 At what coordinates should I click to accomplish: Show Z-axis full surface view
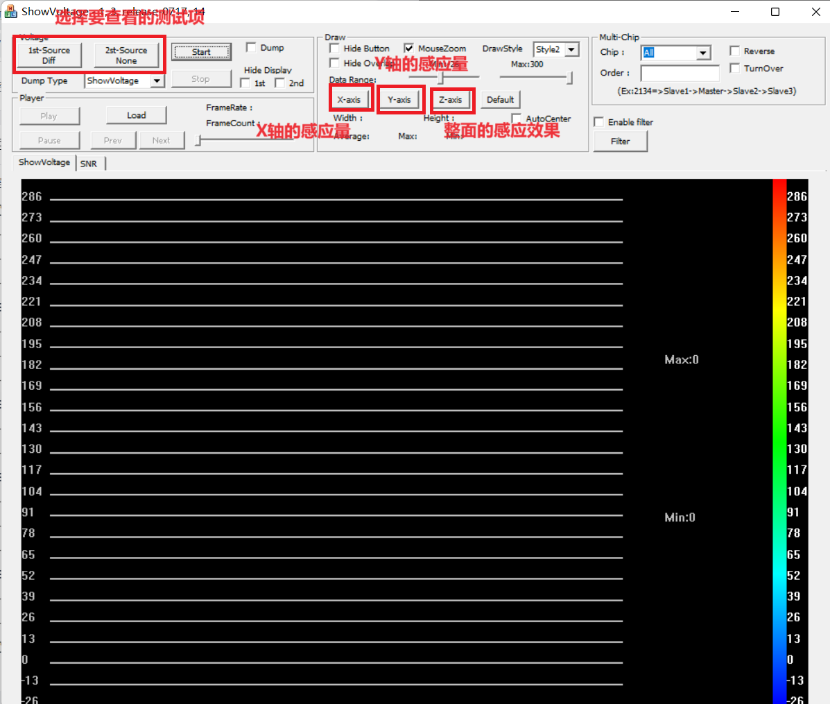pyautogui.click(x=451, y=99)
